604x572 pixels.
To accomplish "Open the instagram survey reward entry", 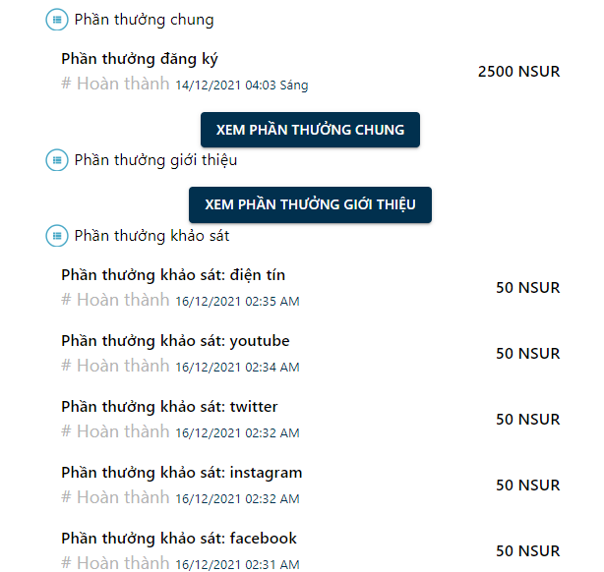I will click(182, 473).
